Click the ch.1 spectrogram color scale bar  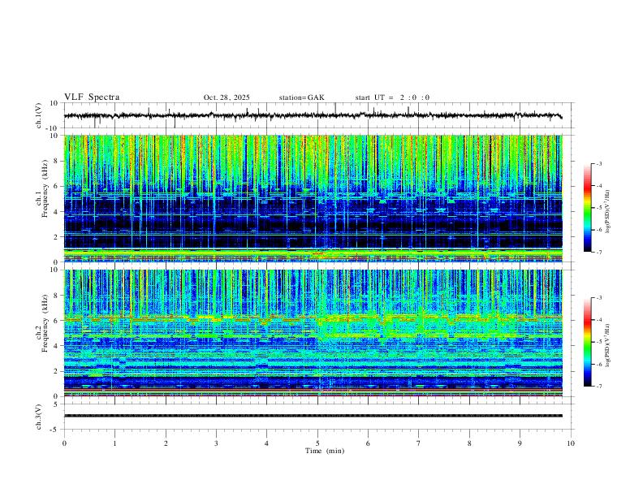click(x=587, y=208)
